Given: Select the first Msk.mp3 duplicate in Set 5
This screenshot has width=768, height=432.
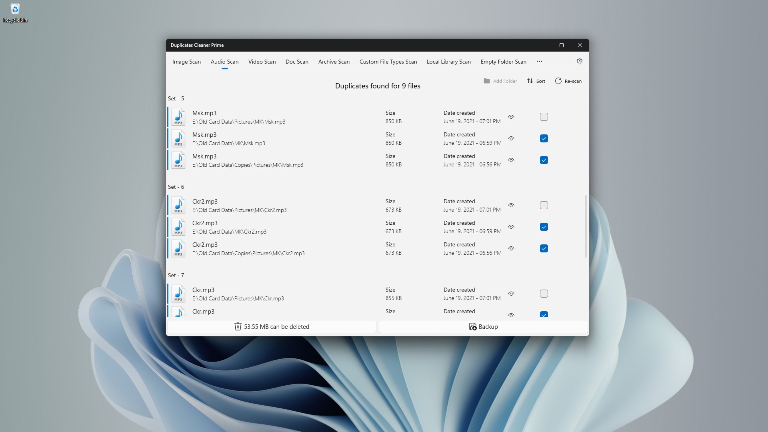Looking at the screenshot, I should (x=544, y=117).
